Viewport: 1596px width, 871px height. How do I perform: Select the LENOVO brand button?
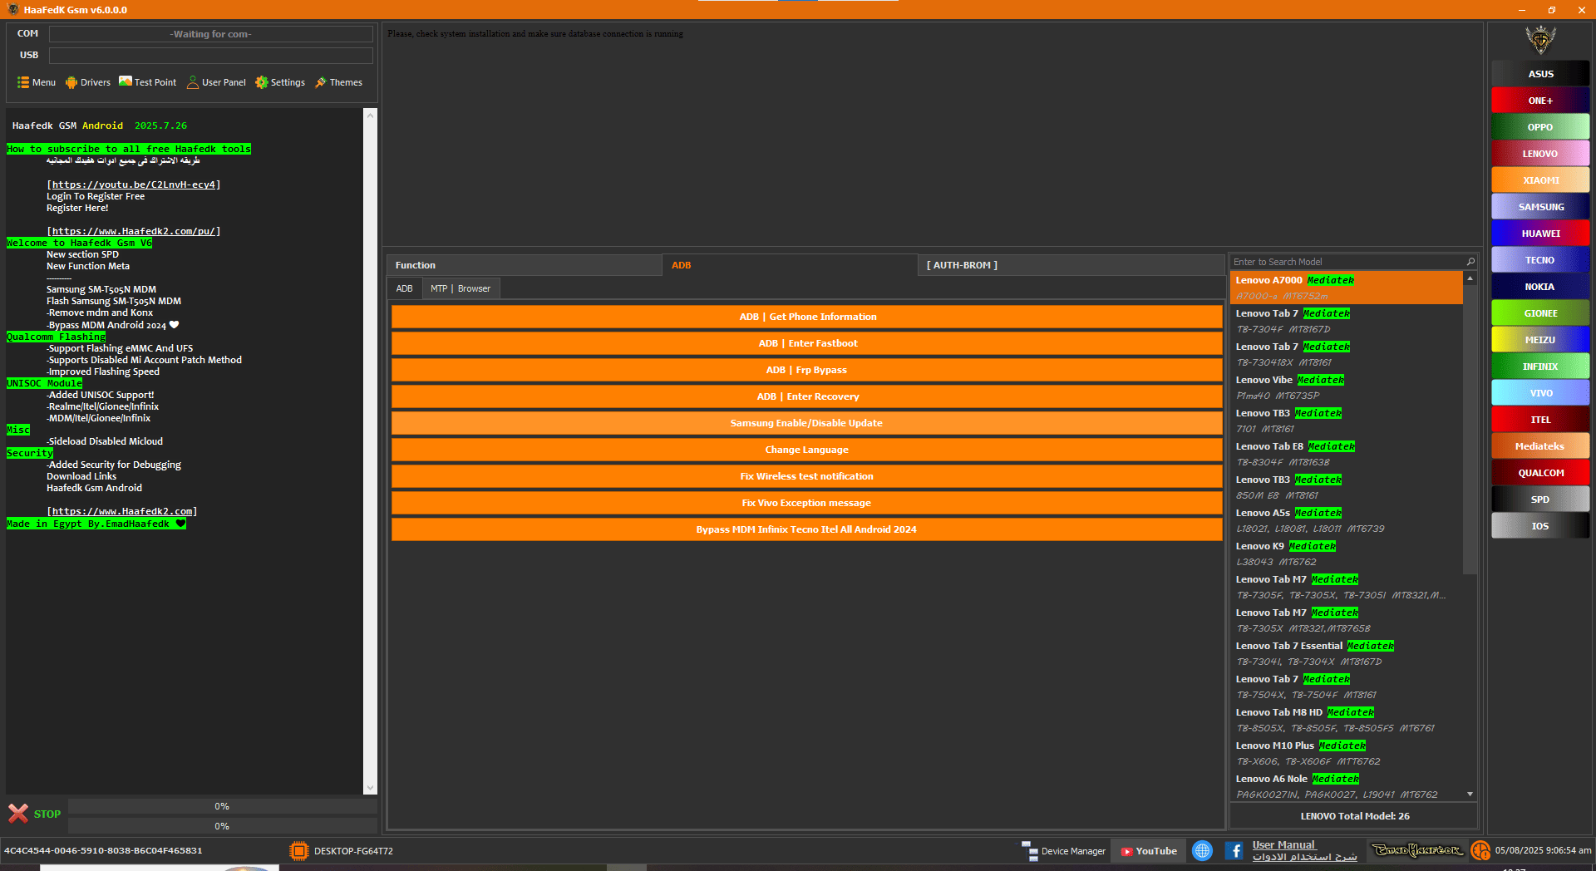pos(1540,154)
